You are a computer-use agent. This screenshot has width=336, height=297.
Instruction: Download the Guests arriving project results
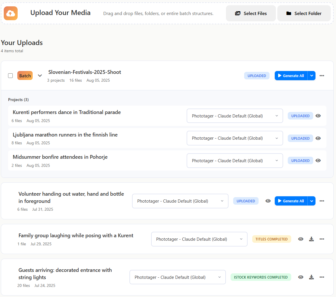(x=311, y=277)
